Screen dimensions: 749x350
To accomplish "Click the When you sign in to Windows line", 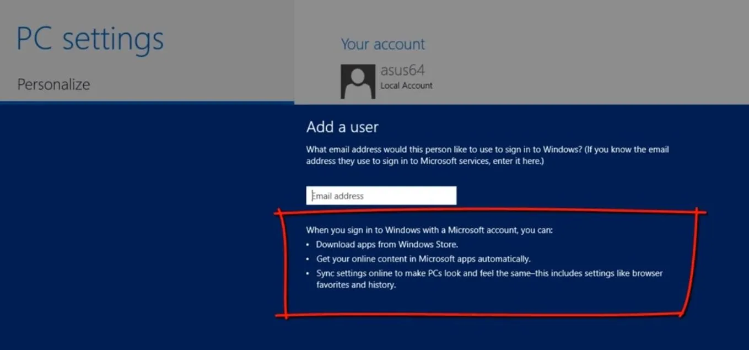I will point(429,230).
